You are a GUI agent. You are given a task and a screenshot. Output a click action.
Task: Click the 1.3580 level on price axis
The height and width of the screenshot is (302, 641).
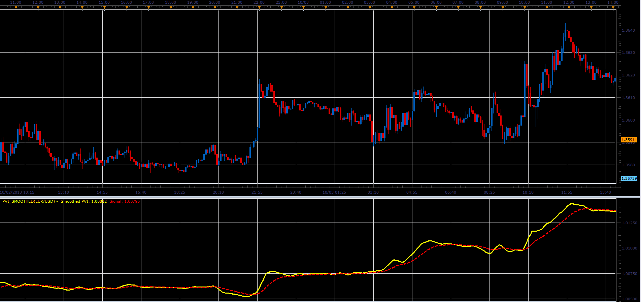(x=628, y=165)
